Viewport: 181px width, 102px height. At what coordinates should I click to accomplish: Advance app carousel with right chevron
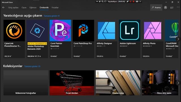pos(178,39)
